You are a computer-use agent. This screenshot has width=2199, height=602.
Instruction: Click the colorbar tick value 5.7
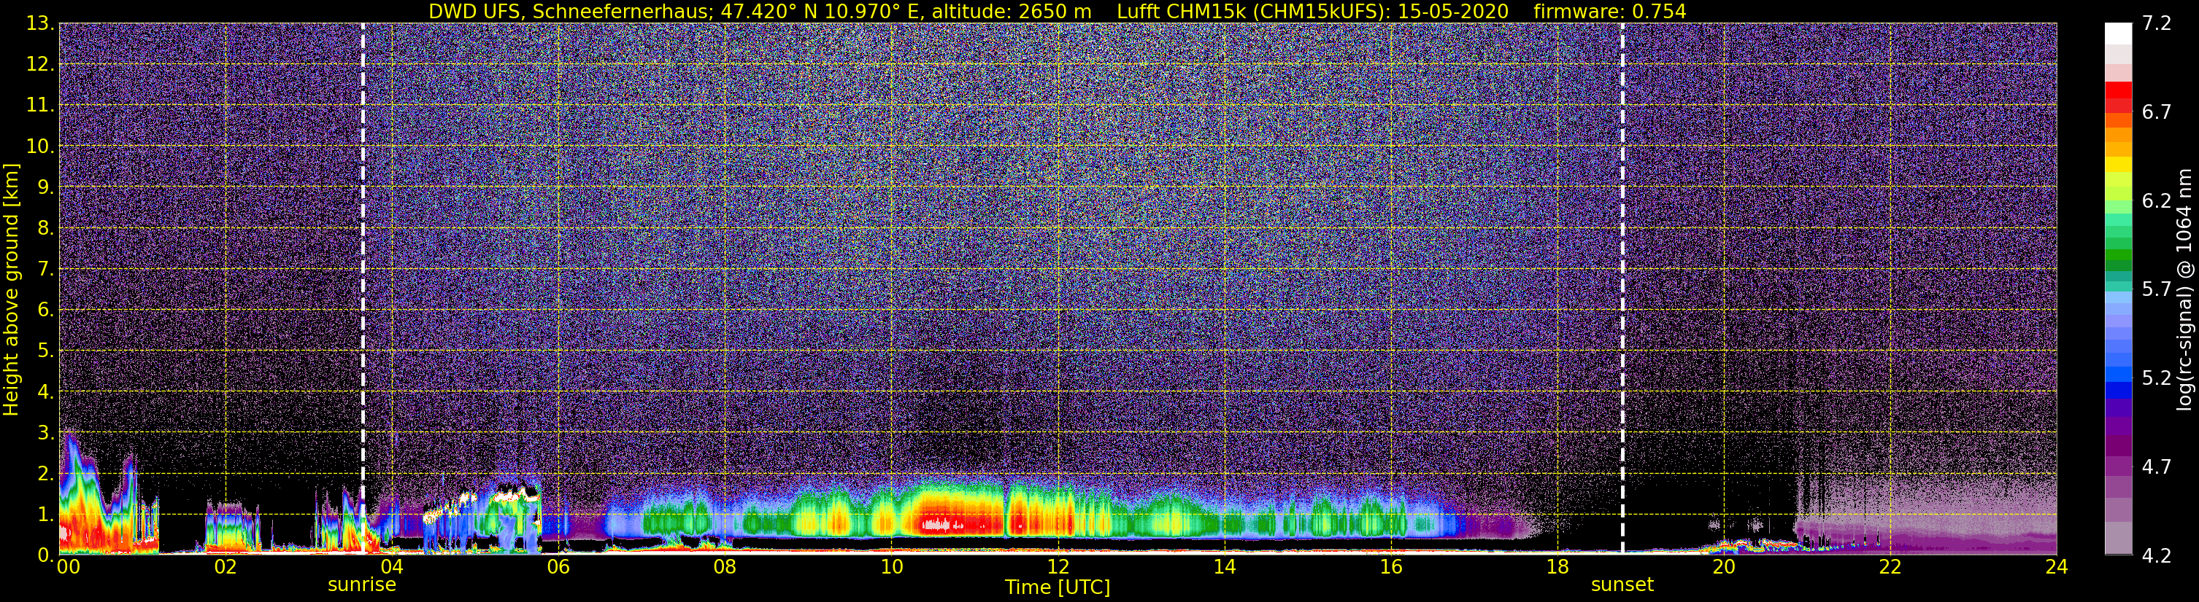click(x=2157, y=289)
